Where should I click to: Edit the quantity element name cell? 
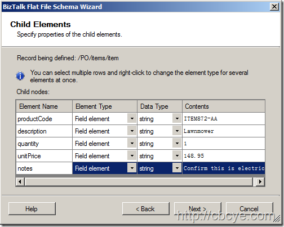44,144
